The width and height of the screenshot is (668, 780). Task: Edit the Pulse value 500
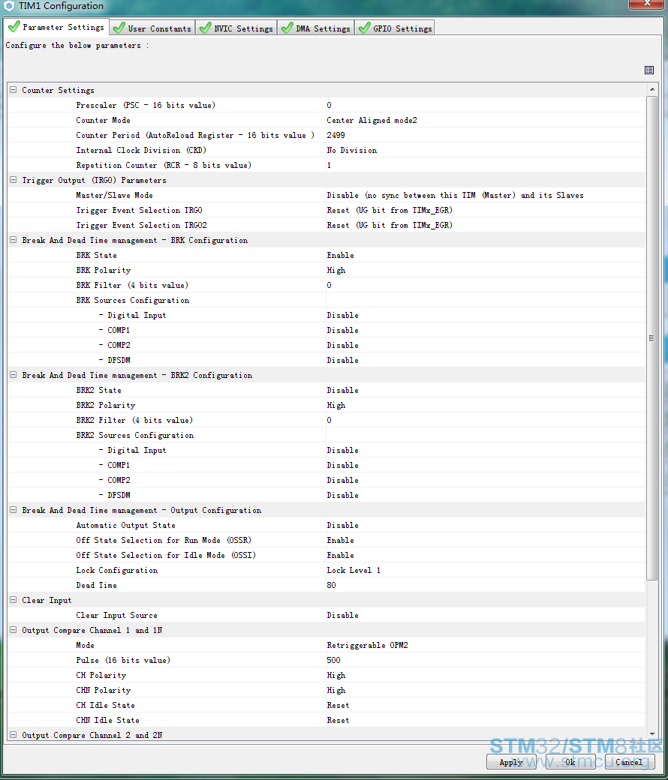[x=486, y=660]
